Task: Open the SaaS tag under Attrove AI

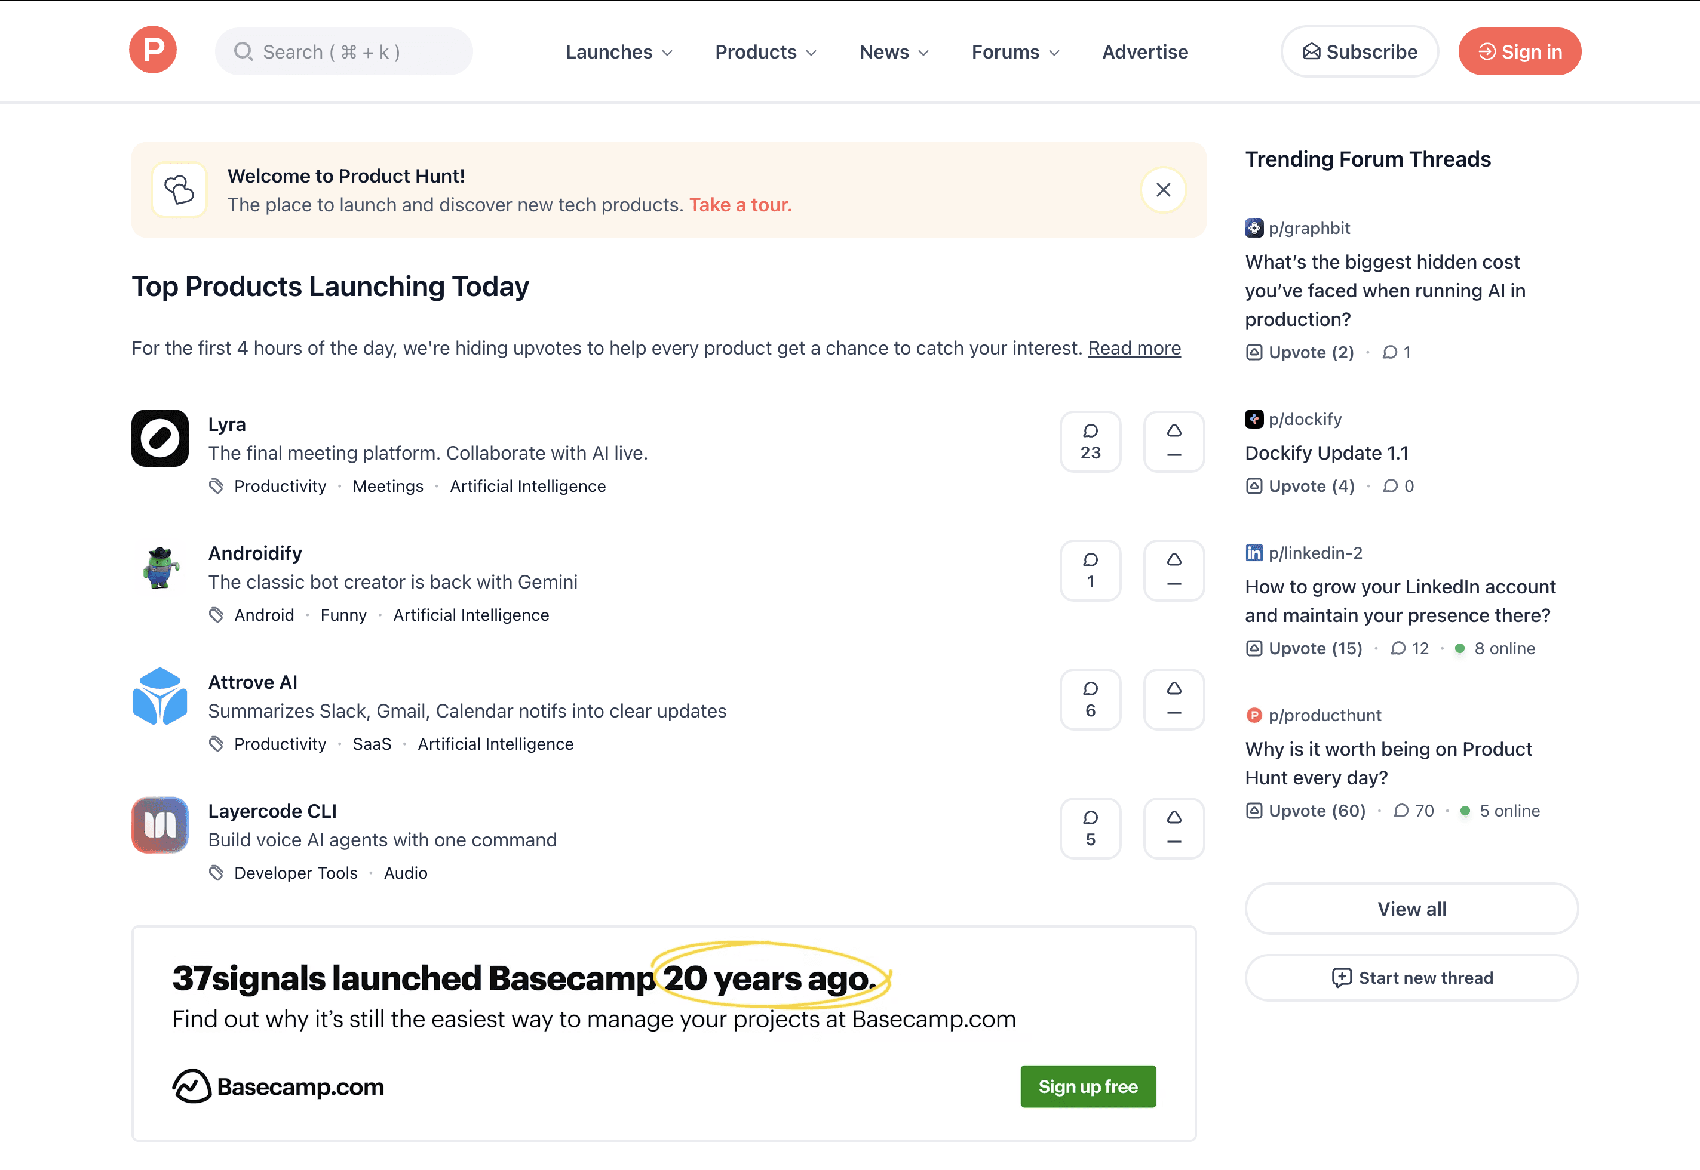Action: click(372, 744)
